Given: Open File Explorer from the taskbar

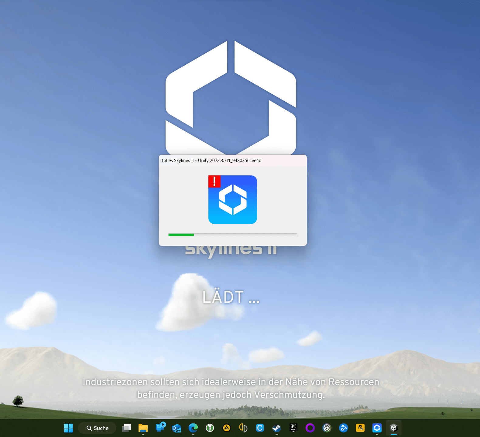Looking at the screenshot, I should coord(143,428).
